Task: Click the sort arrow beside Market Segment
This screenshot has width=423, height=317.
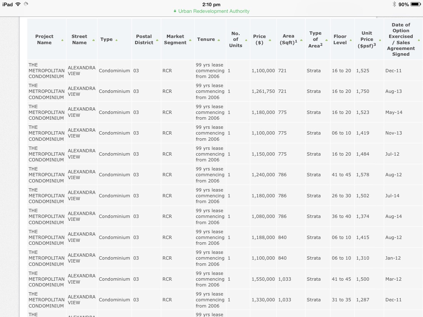Action: [190, 40]
